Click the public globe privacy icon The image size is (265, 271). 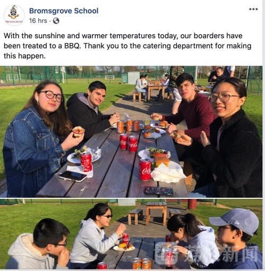[56, 21]
